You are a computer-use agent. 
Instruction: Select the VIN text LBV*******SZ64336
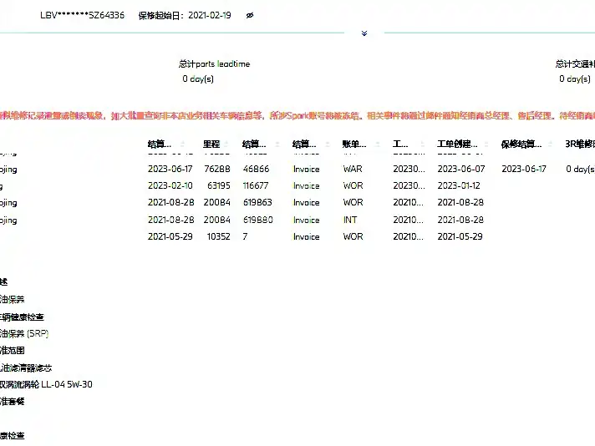click(83, 16)
